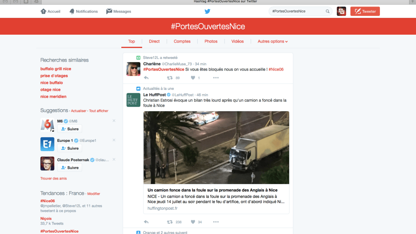The height and width of the screenshot is (234, 416).
Task: Open article headline Un camion fonce dans la foule
Action: pos(213,190)
